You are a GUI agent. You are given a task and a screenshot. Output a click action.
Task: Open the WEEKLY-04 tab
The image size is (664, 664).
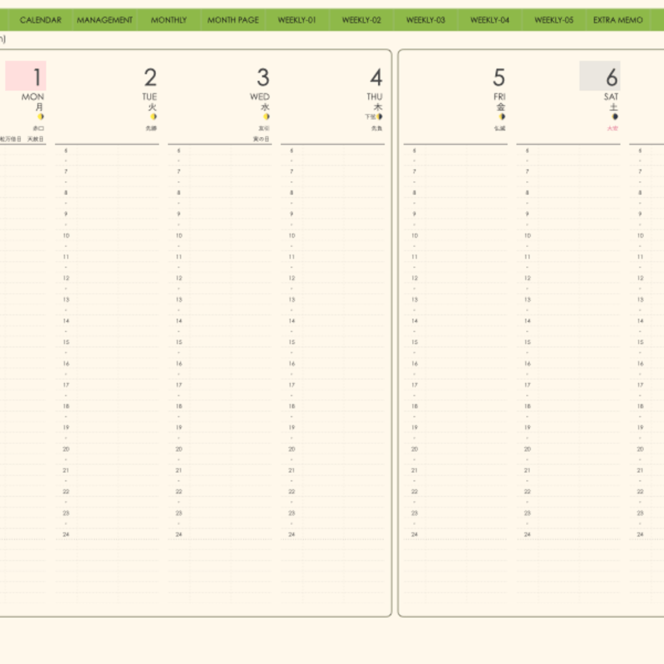click(x=489, y=20)
